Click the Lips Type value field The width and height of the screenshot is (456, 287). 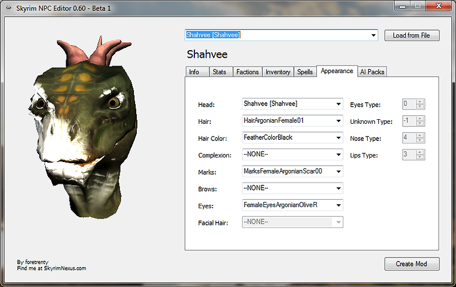click(x=409, y=155)
